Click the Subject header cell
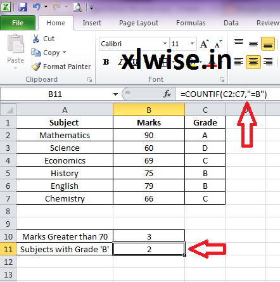Screen dimensions: 280x282 (65, 122)
